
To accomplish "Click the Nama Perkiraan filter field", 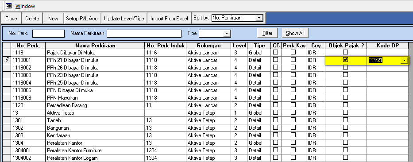I will point(144,34).
